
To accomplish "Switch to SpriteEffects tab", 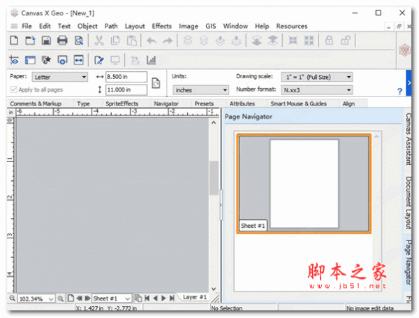I will tap(122, 103).
